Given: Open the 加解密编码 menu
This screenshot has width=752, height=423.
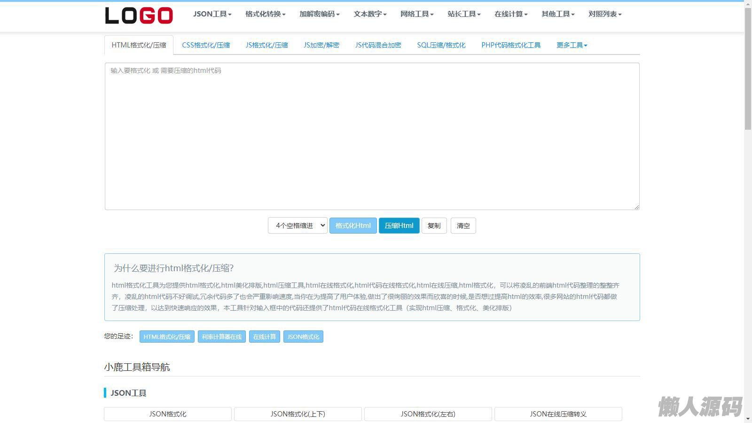Looking at the screenshot, I should (x=319, y=14).
